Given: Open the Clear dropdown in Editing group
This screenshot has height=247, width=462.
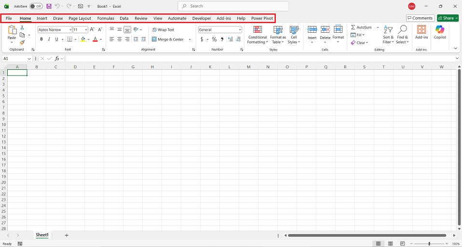Looking at the screenshot, I should click(359, 43).
